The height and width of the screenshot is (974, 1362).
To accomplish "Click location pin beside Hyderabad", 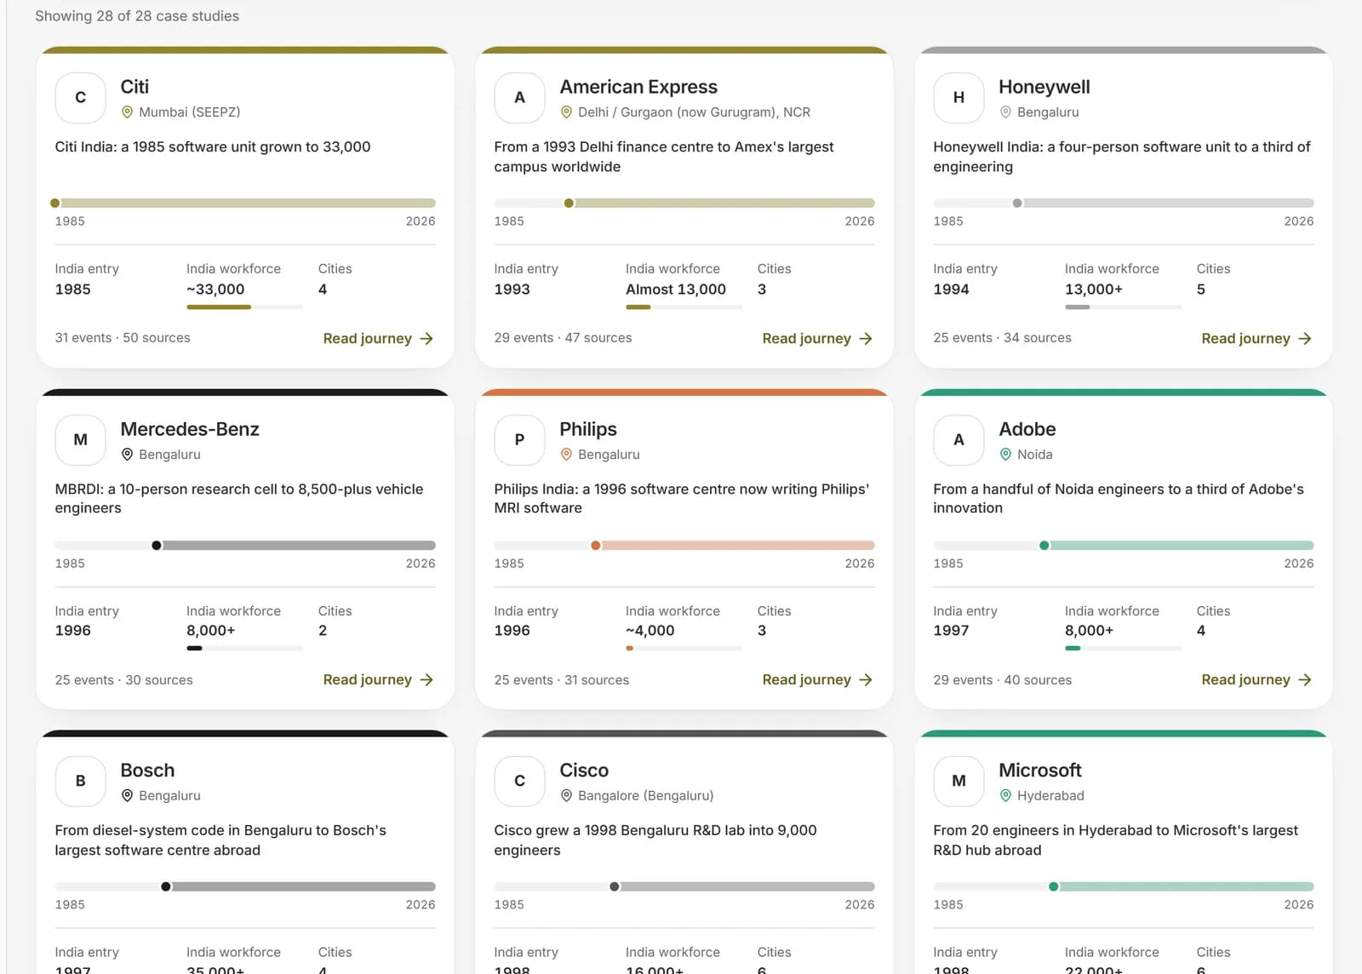I will tap(1005, 795).
